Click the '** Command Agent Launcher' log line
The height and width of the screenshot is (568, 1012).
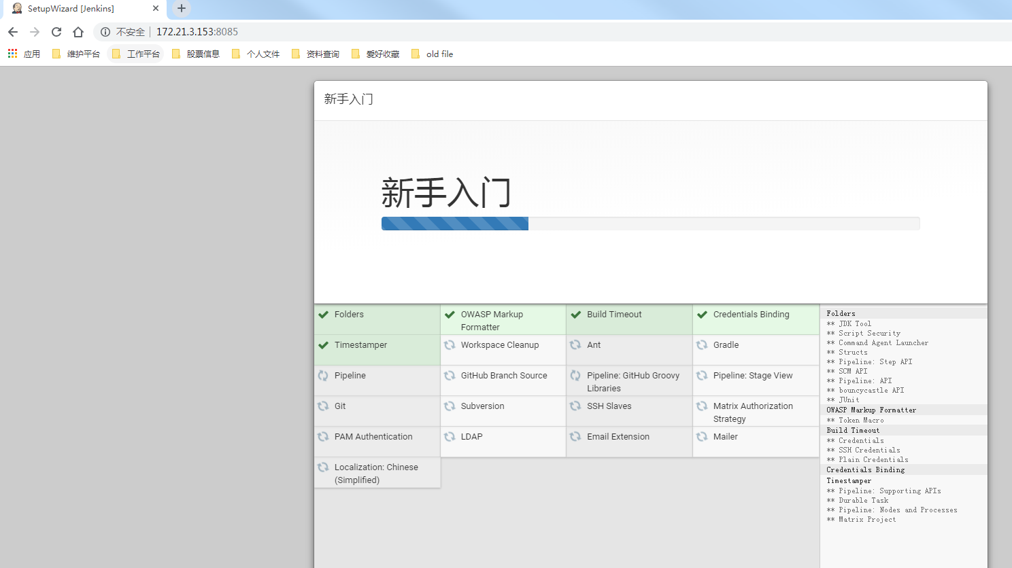(877, 342)
